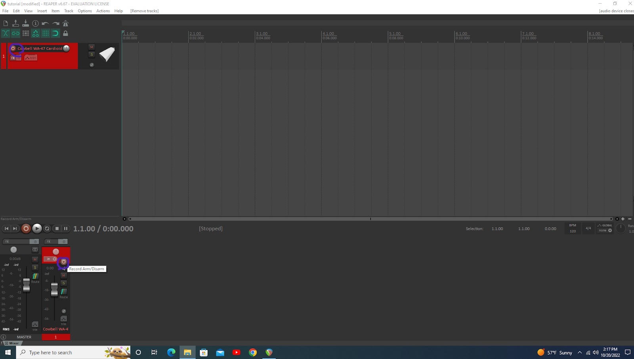634x359 pixels.
Task: Toggle ripple editing grid icon
Action: point(25,33)
